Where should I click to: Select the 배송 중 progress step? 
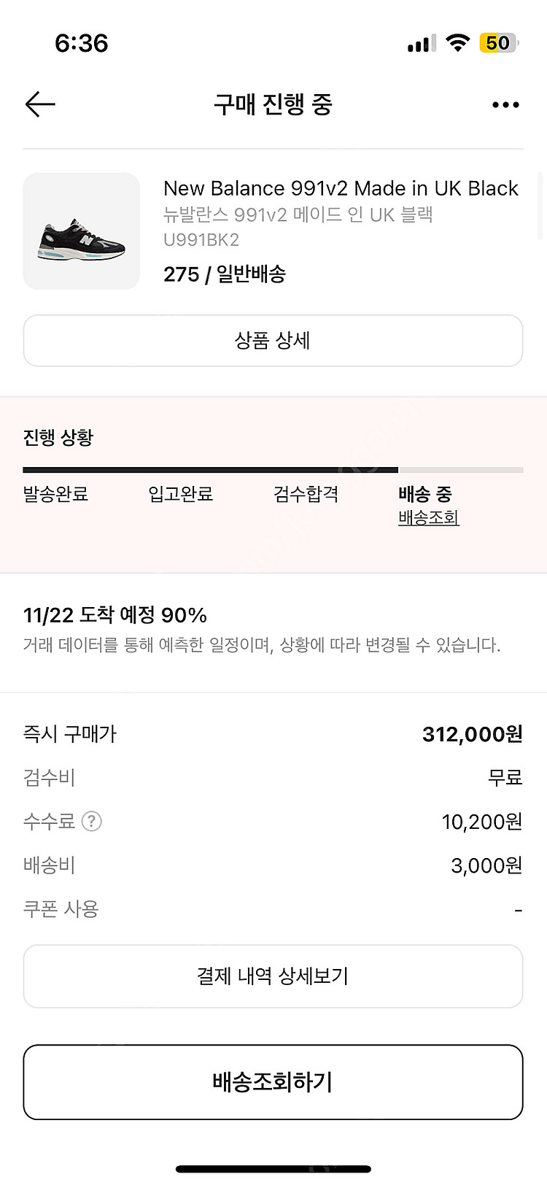click(425, 494)
